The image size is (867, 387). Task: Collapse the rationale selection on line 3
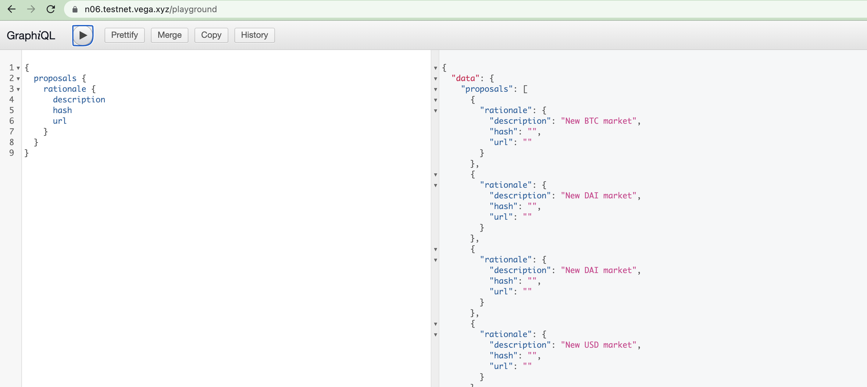coord(18,89)
